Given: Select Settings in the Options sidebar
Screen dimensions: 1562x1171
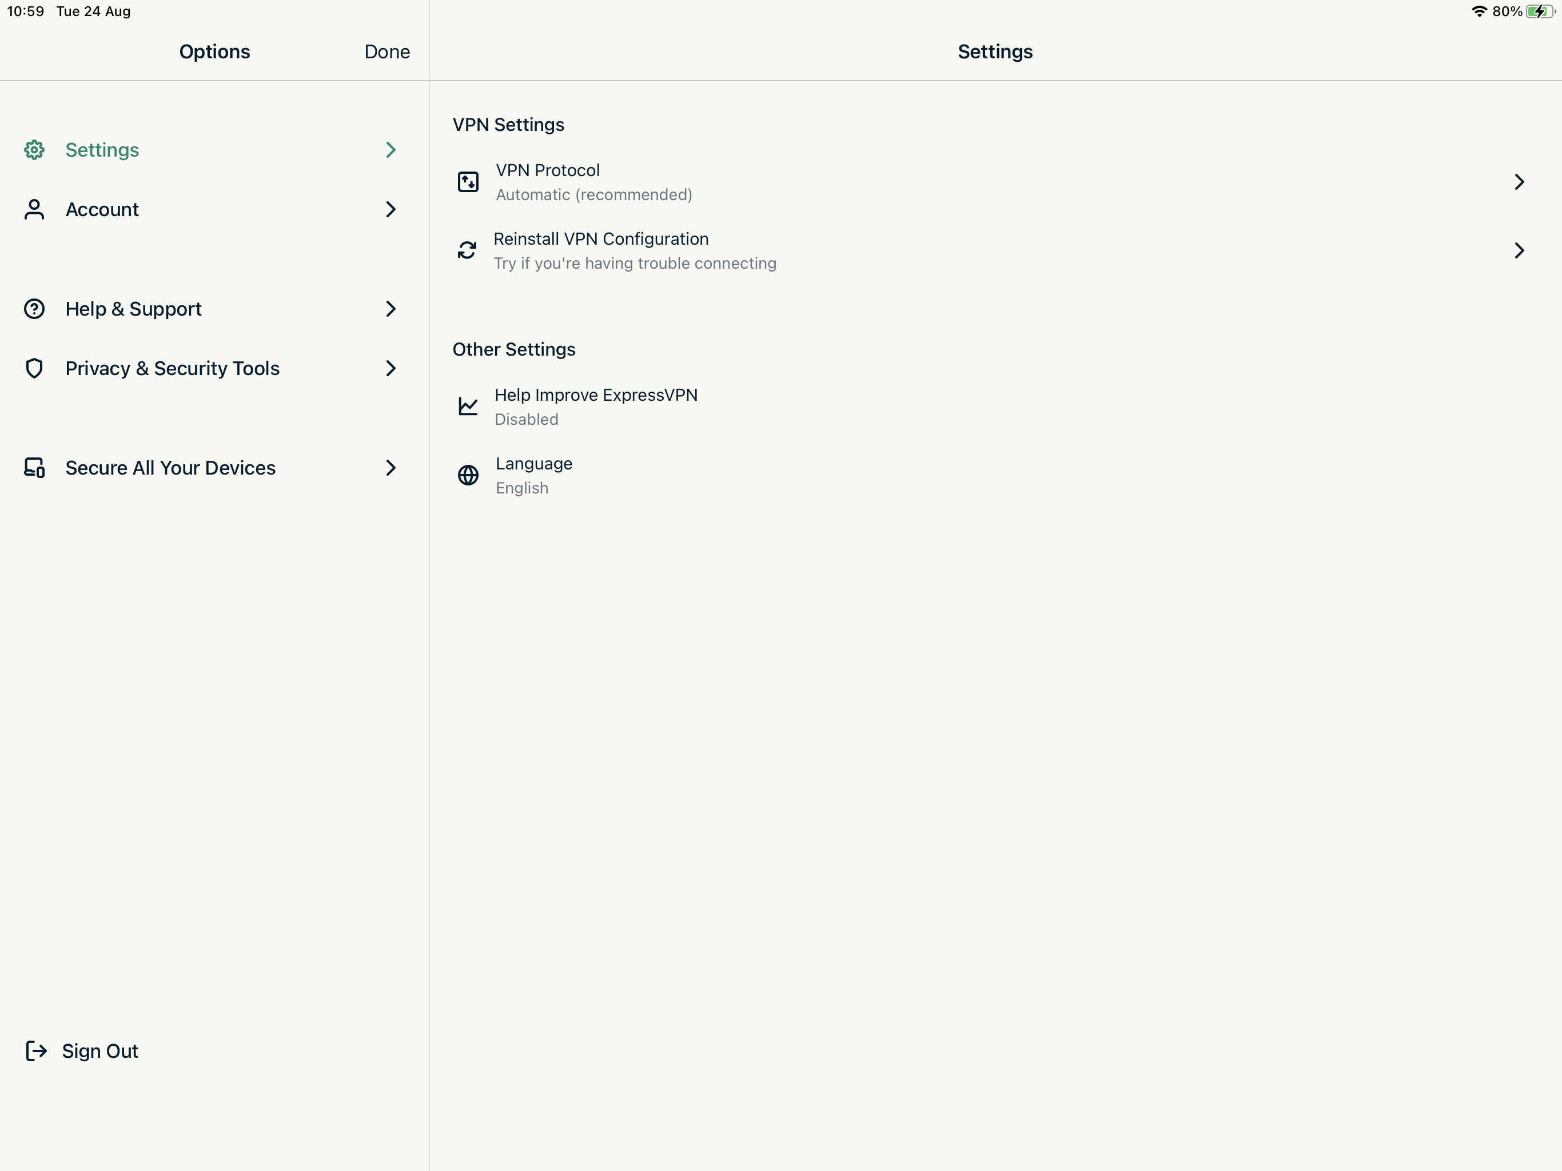Looking at the screenshot, I should coord(102,150).
